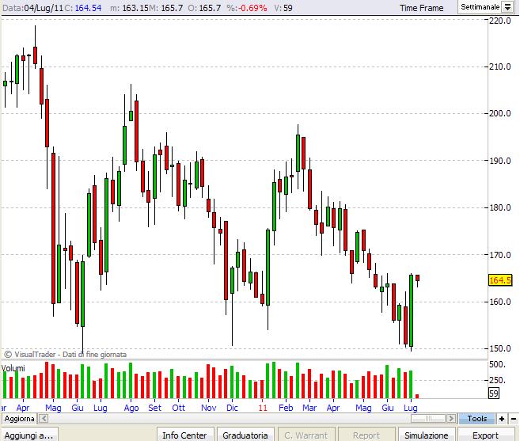Open the Info Center
The width and height of the screenshot is (520, 441).
[x=184, y=435]
